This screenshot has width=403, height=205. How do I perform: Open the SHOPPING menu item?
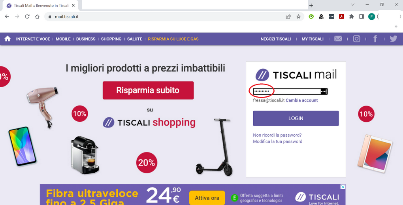coord(111,39)
